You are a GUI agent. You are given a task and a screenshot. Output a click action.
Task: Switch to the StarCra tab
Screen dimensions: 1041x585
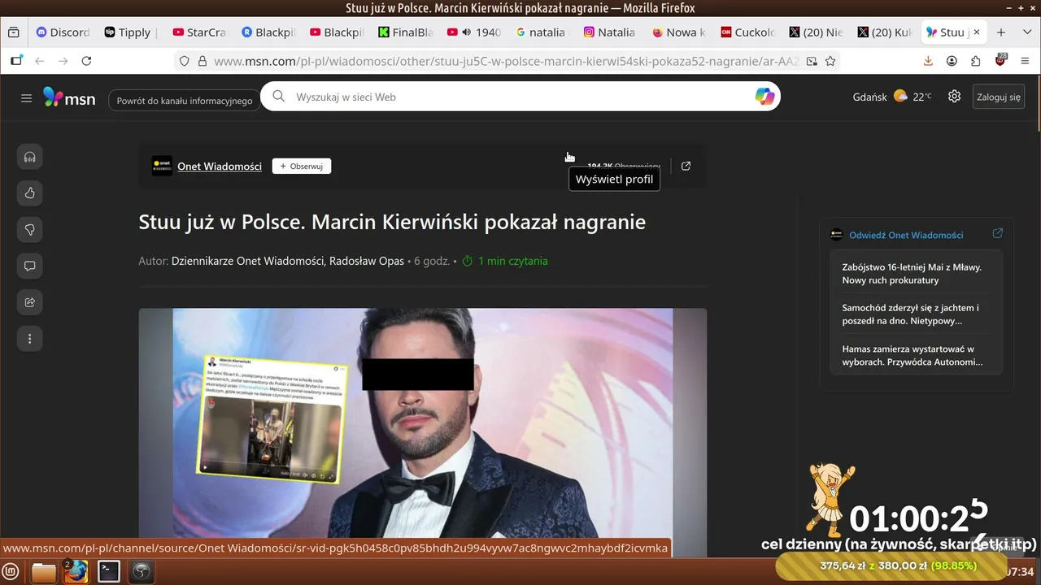click(x=199, y=32)
